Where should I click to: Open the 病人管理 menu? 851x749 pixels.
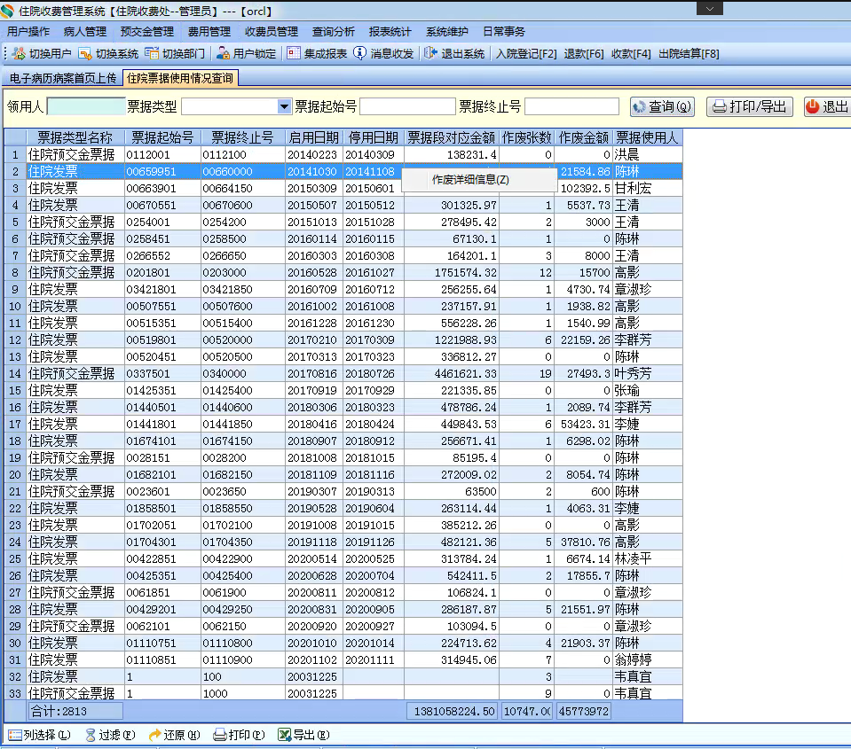[84, 32]
